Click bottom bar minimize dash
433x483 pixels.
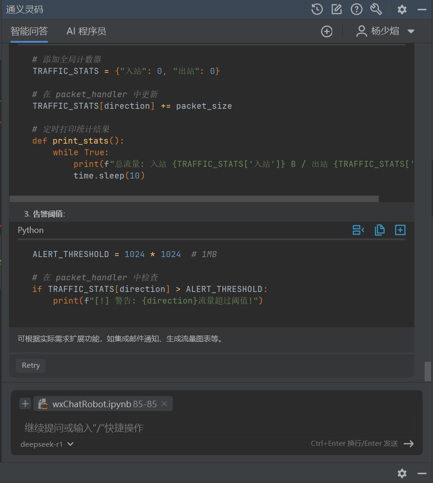422,473
